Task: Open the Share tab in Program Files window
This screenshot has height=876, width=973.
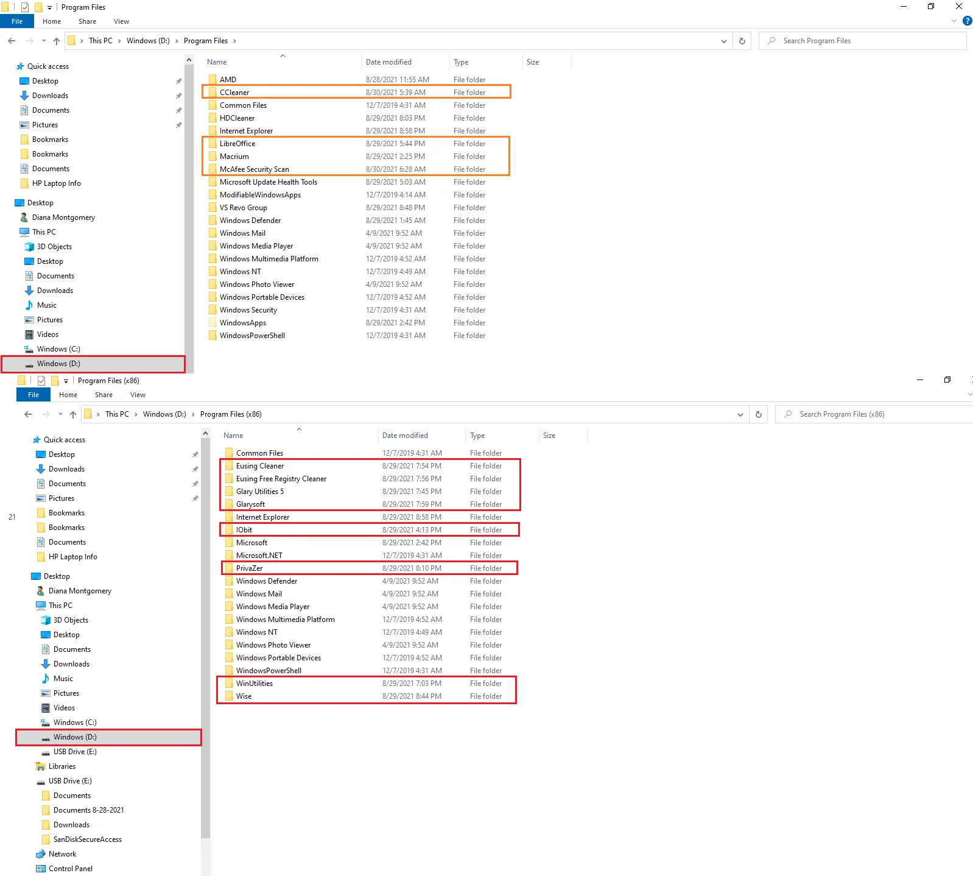Action: [x=87, y=21]
